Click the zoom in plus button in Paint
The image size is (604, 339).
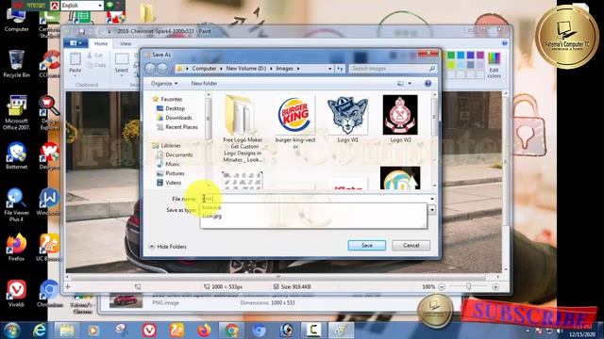495,286
